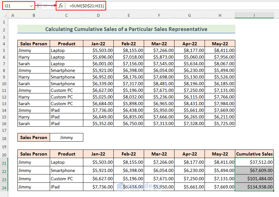This screenshot has height=197, width=279.
Task: Click cell with $8,176.00
Action: [x=129, y=77]
